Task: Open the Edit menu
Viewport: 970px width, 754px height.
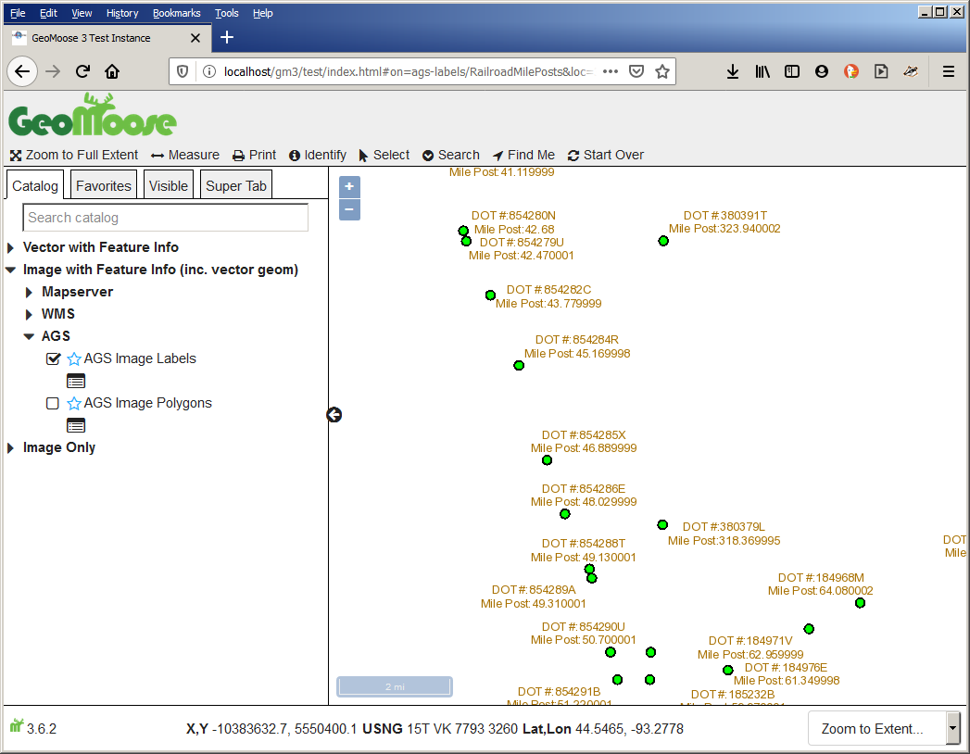Action: click(48, 13)
